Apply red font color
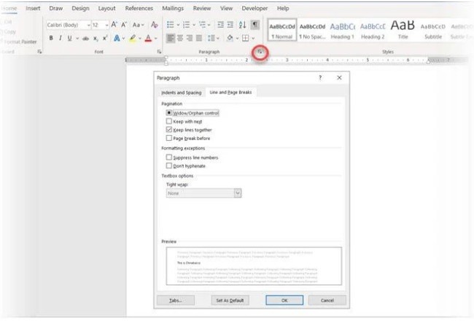 148,38
